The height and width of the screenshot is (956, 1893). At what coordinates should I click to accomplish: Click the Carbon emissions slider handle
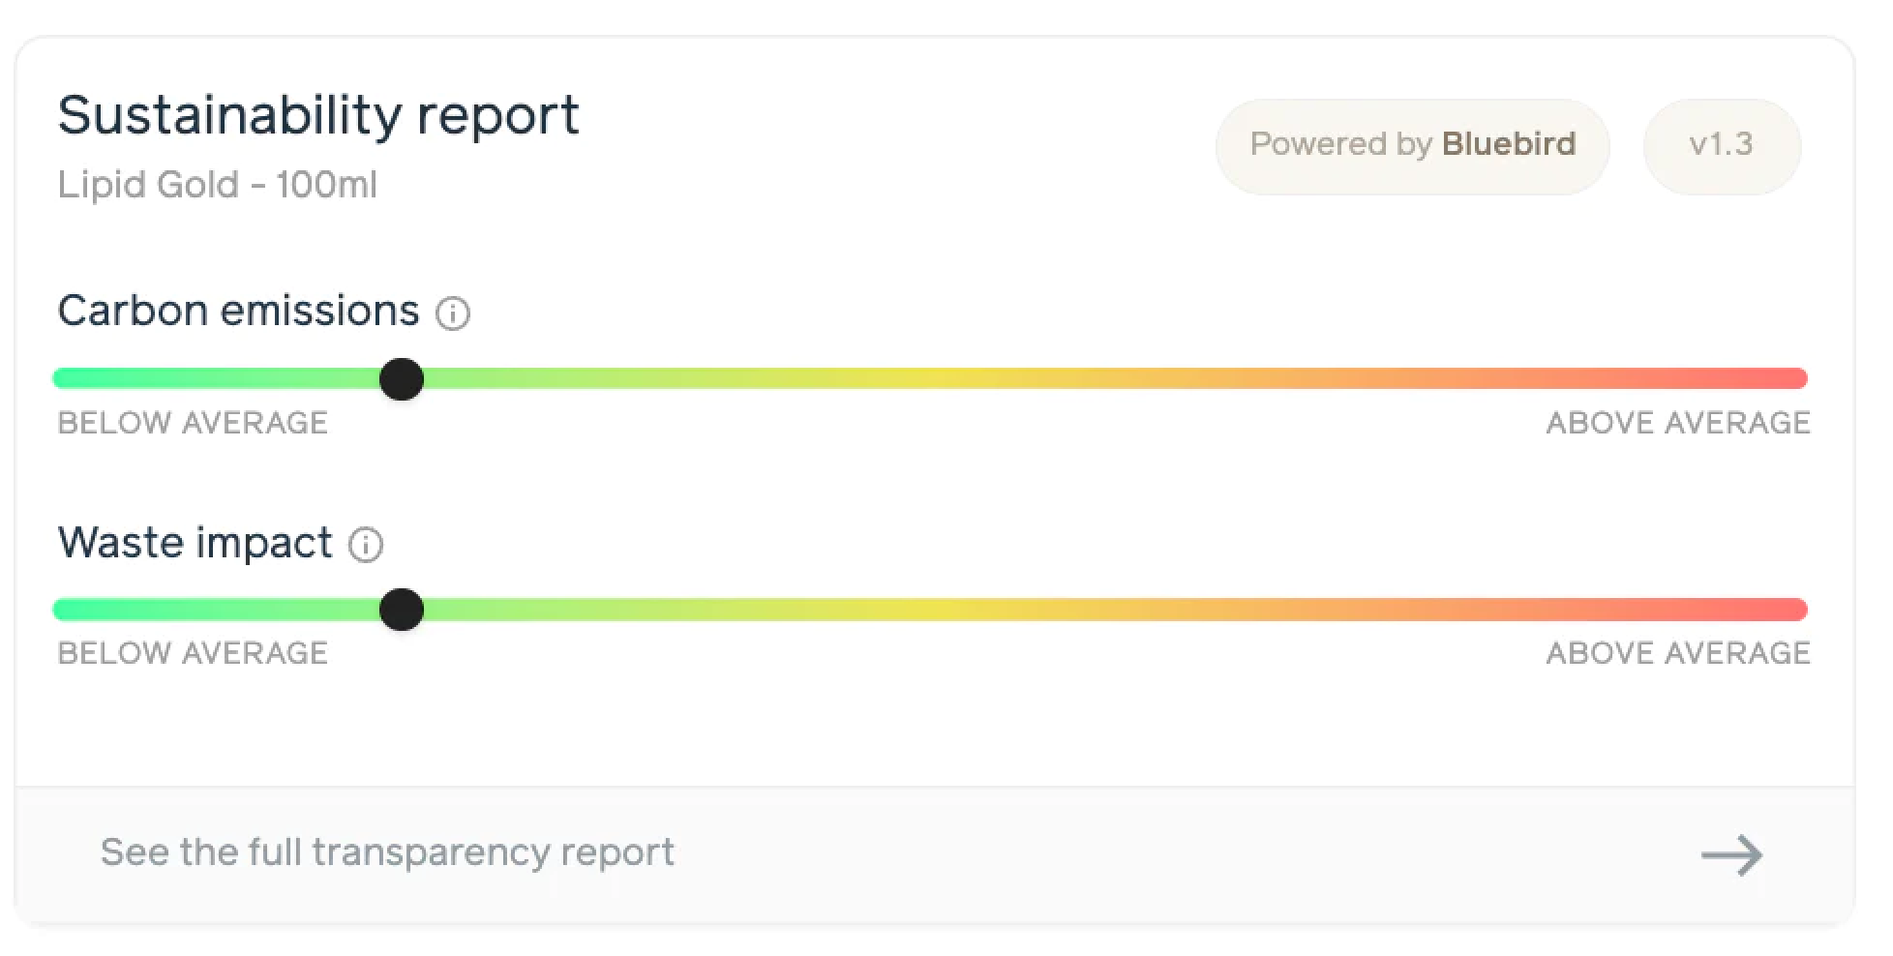(402, 378)
